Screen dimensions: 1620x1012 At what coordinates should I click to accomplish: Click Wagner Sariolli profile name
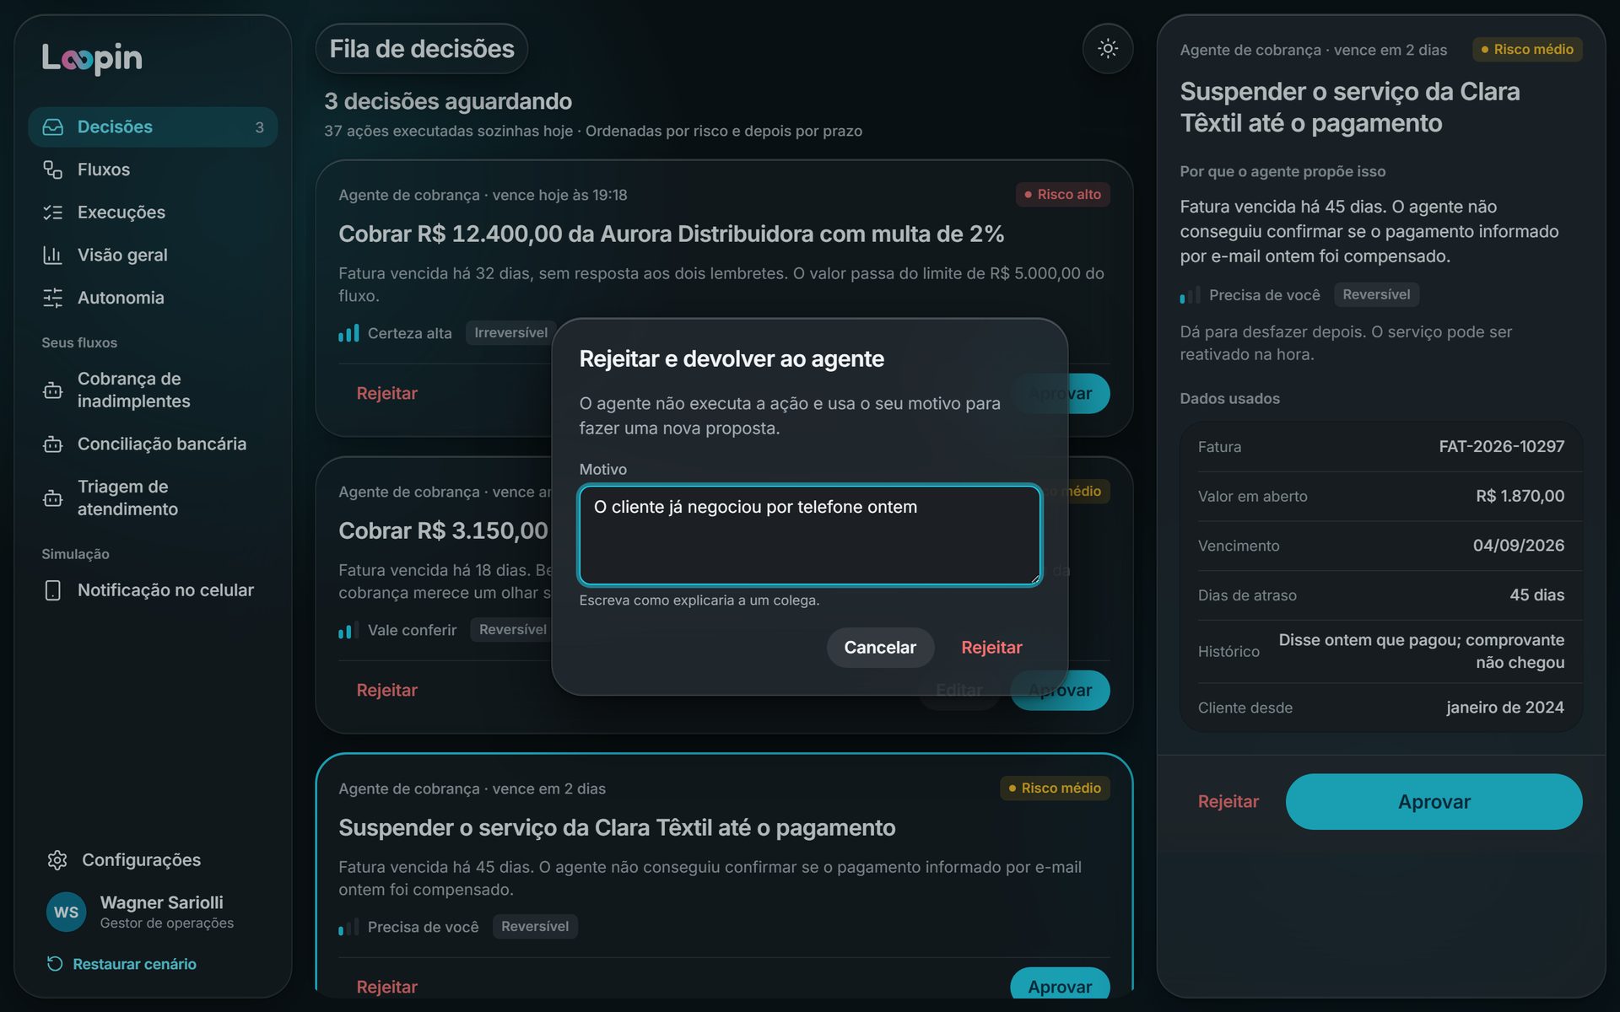[162, 903]
